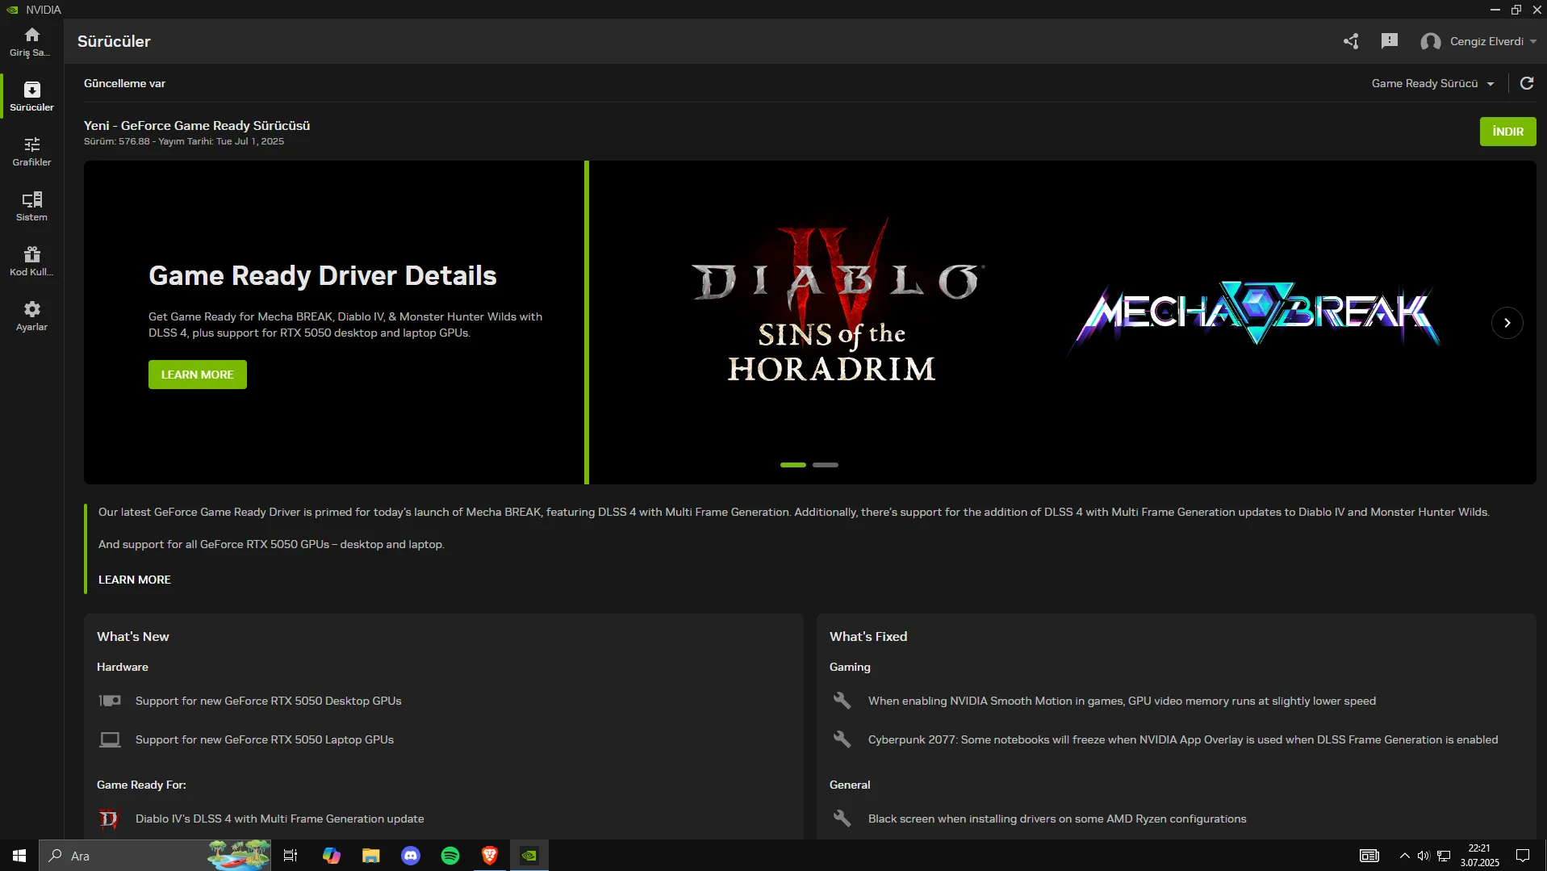Open Task View on the taskbar
This screenshot has width=1547, height=871.
291,856
